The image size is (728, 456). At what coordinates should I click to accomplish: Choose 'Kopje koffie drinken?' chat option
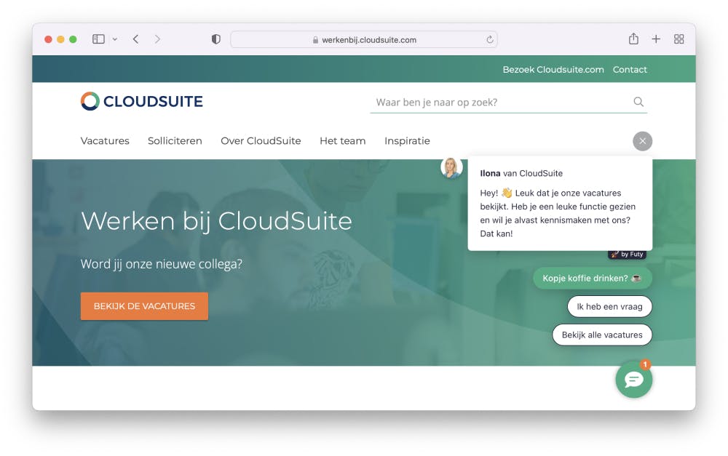tap(593, 279)
